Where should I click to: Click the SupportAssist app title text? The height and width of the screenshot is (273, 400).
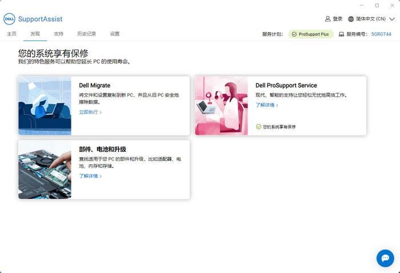pyautogui.click(x=41, y=19)
